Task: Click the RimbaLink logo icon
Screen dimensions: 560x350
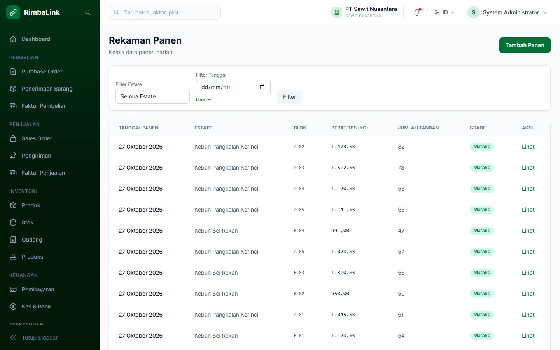Action: tap(13, 12)
